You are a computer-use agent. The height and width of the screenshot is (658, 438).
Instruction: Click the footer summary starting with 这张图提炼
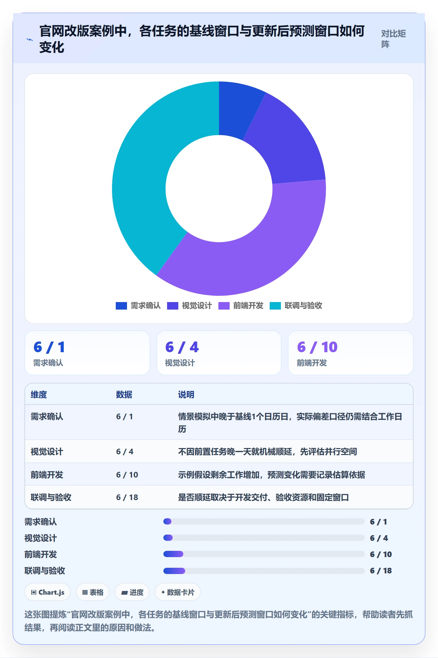point(219,621)
